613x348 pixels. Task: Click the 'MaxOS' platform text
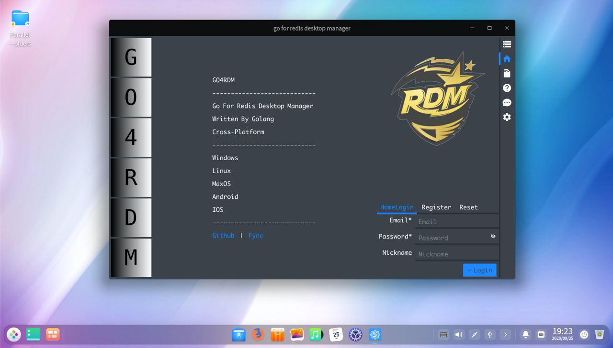[221, 184]
